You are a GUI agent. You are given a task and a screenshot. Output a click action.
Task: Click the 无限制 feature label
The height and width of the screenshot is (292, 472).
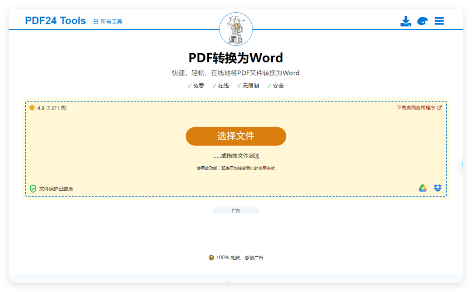251,86
